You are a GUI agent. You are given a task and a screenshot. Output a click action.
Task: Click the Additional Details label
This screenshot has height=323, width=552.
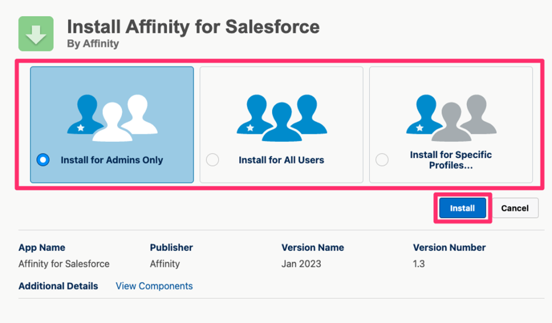point(58,286)
